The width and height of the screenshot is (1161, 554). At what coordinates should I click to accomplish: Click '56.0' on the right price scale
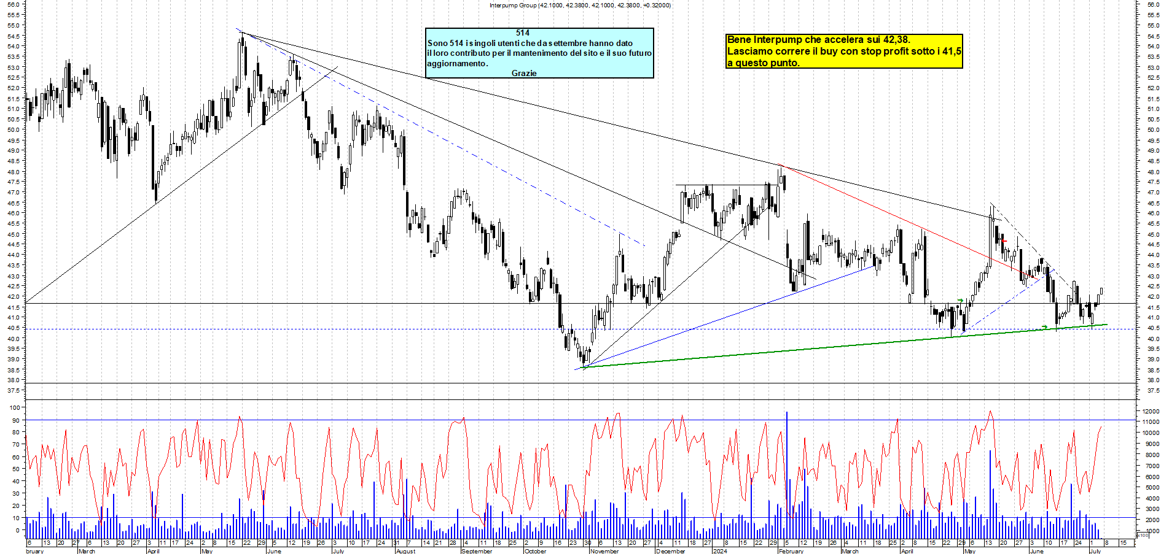coord(1152,5)
